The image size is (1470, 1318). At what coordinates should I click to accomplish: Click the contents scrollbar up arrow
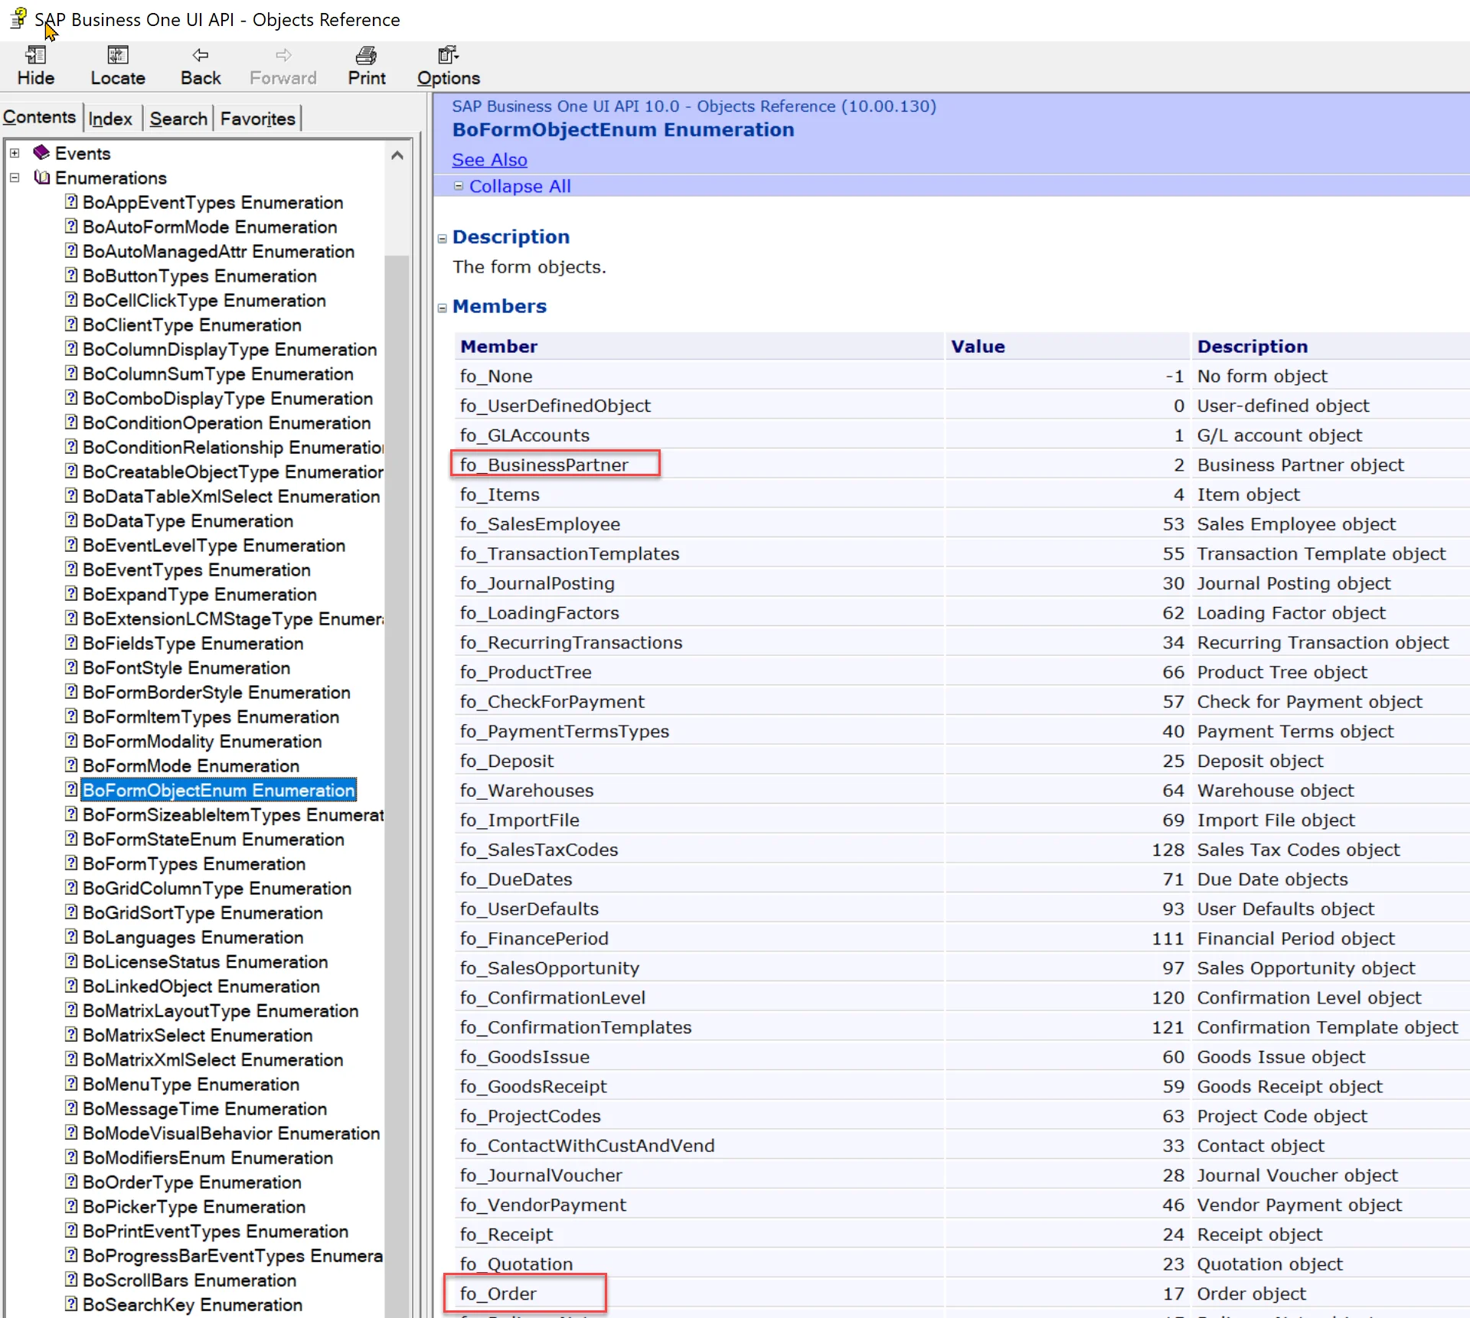(x=397, y=155)
